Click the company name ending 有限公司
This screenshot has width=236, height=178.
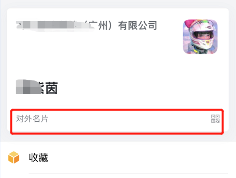86,26
